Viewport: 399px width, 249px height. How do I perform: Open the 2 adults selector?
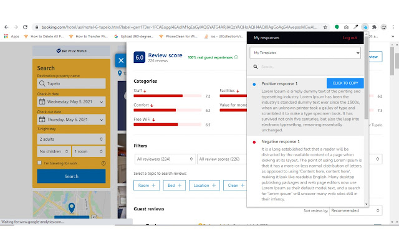tap(71, 139)
